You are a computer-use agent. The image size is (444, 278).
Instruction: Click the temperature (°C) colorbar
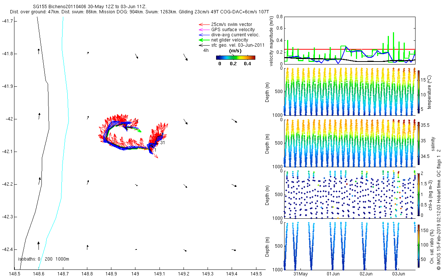tap(418, 92)
